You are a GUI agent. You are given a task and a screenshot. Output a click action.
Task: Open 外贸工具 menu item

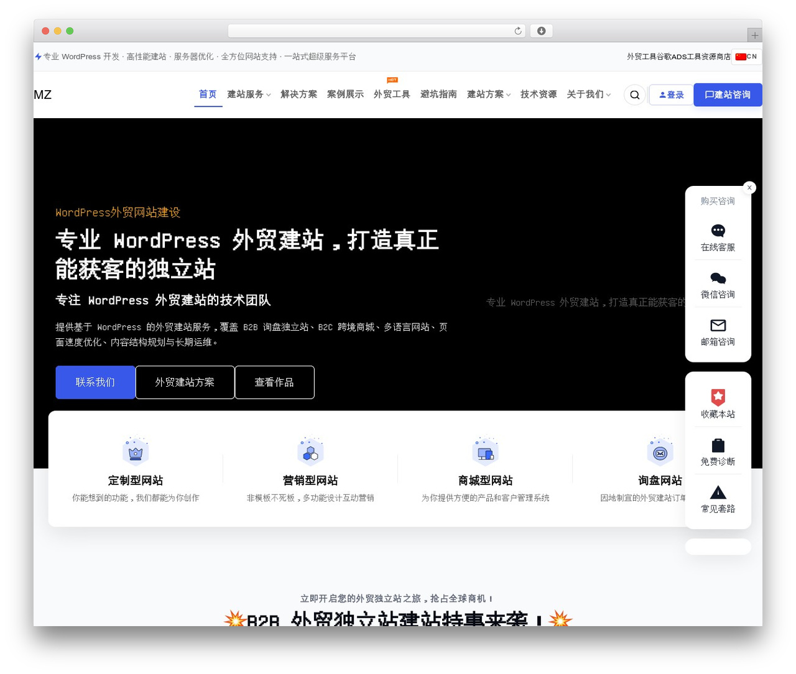click(392, 95)
